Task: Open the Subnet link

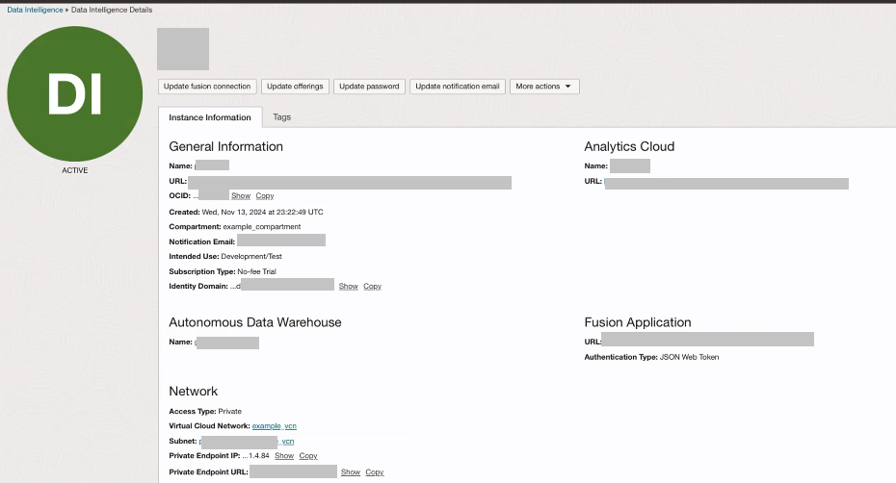Action: pos(287,441)
